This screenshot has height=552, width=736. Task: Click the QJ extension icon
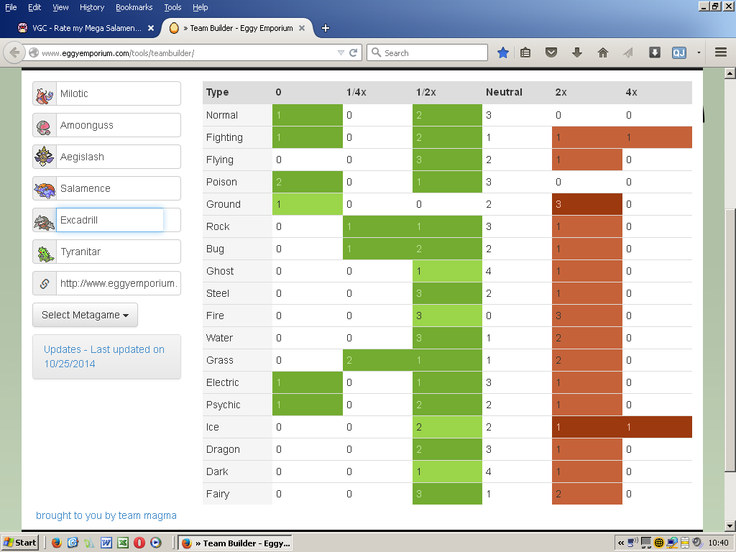tap(679, 52)
